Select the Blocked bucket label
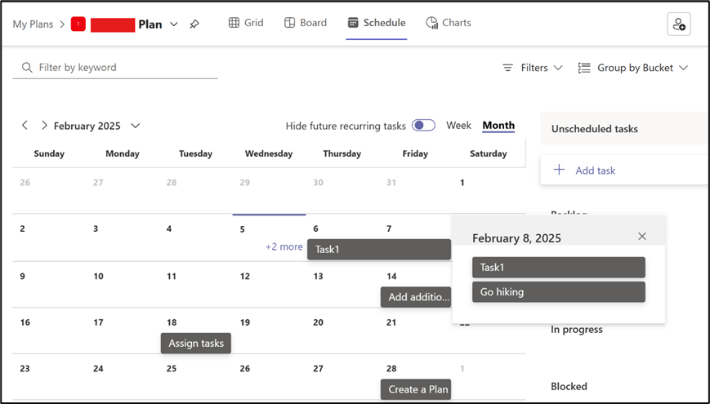Viewport: 710px width, 404px height. point(569,386)
